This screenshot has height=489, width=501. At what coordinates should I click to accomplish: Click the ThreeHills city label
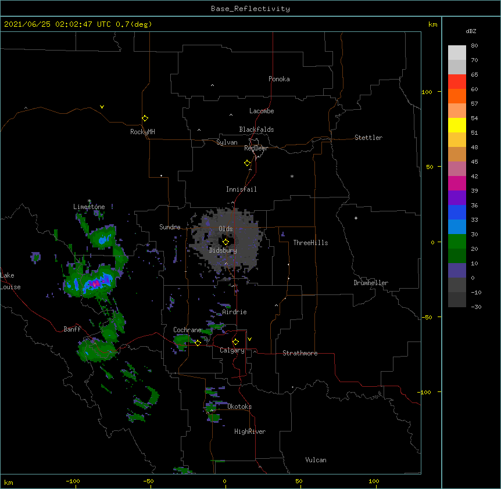(x=310, y=243)
